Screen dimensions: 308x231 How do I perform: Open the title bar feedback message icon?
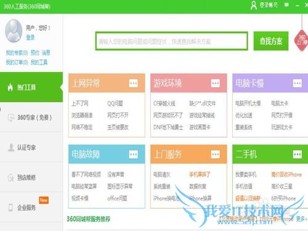(x=286, y=5)
